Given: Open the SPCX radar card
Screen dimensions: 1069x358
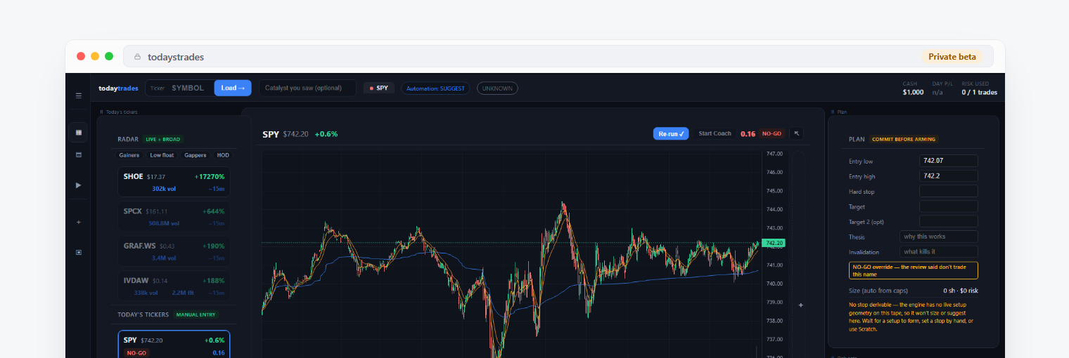Looking at the screenshot, I should click(174, 217).
